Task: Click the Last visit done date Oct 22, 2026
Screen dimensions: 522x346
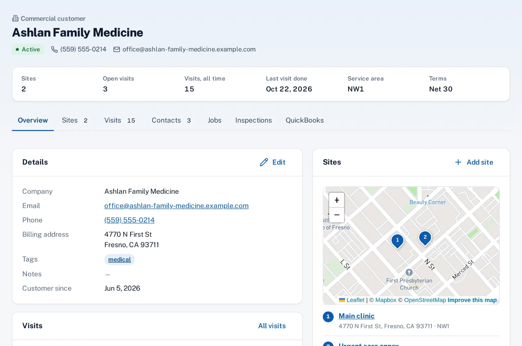Action: pyautogui.click(x=289, y=89)
